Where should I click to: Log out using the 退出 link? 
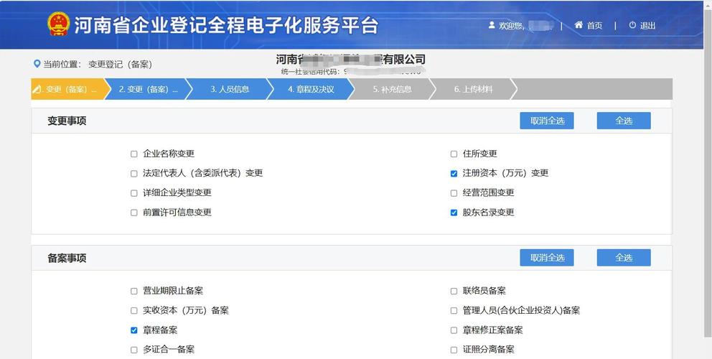648,25
